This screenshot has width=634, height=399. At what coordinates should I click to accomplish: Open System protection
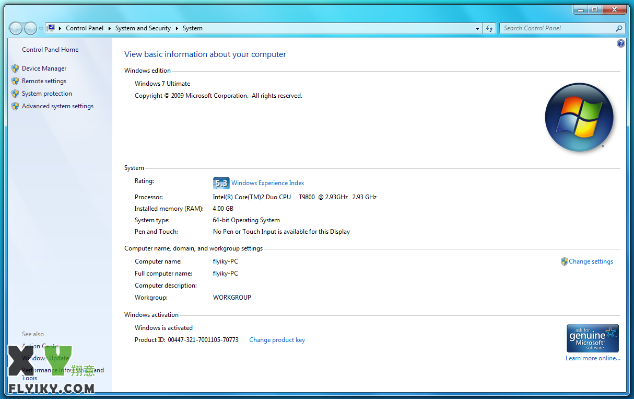point(47,94)
